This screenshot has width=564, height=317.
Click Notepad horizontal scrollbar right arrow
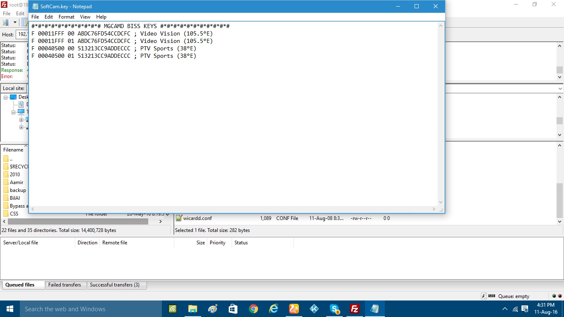point(434,209)
